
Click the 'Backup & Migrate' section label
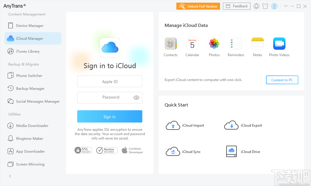[23, 64]
